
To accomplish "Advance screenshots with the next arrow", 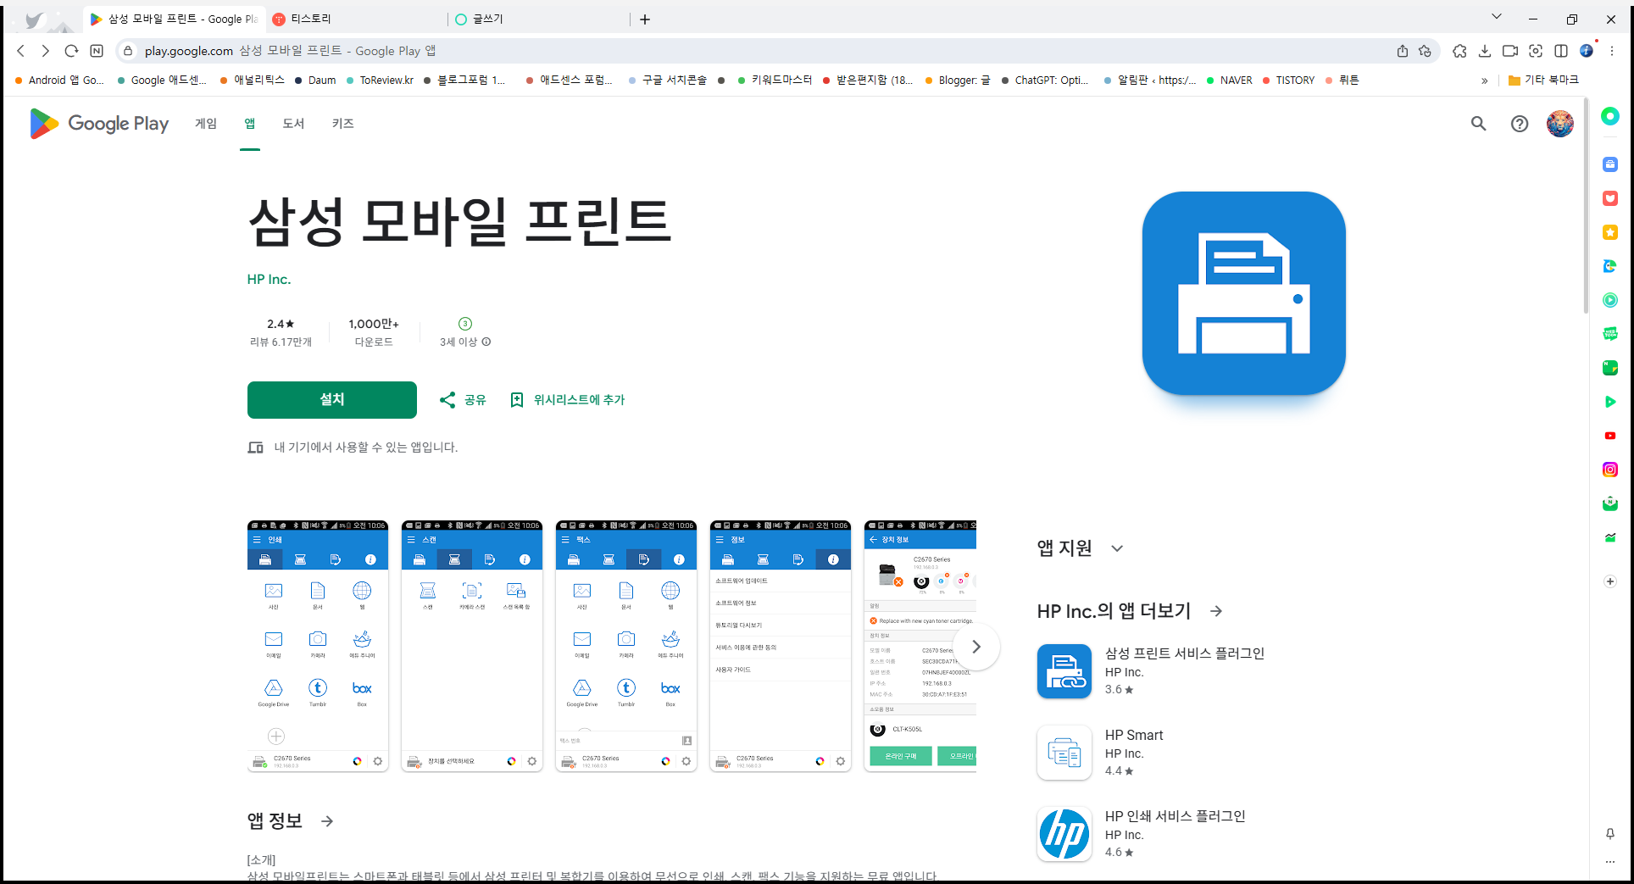I will [x=976, y=647].
